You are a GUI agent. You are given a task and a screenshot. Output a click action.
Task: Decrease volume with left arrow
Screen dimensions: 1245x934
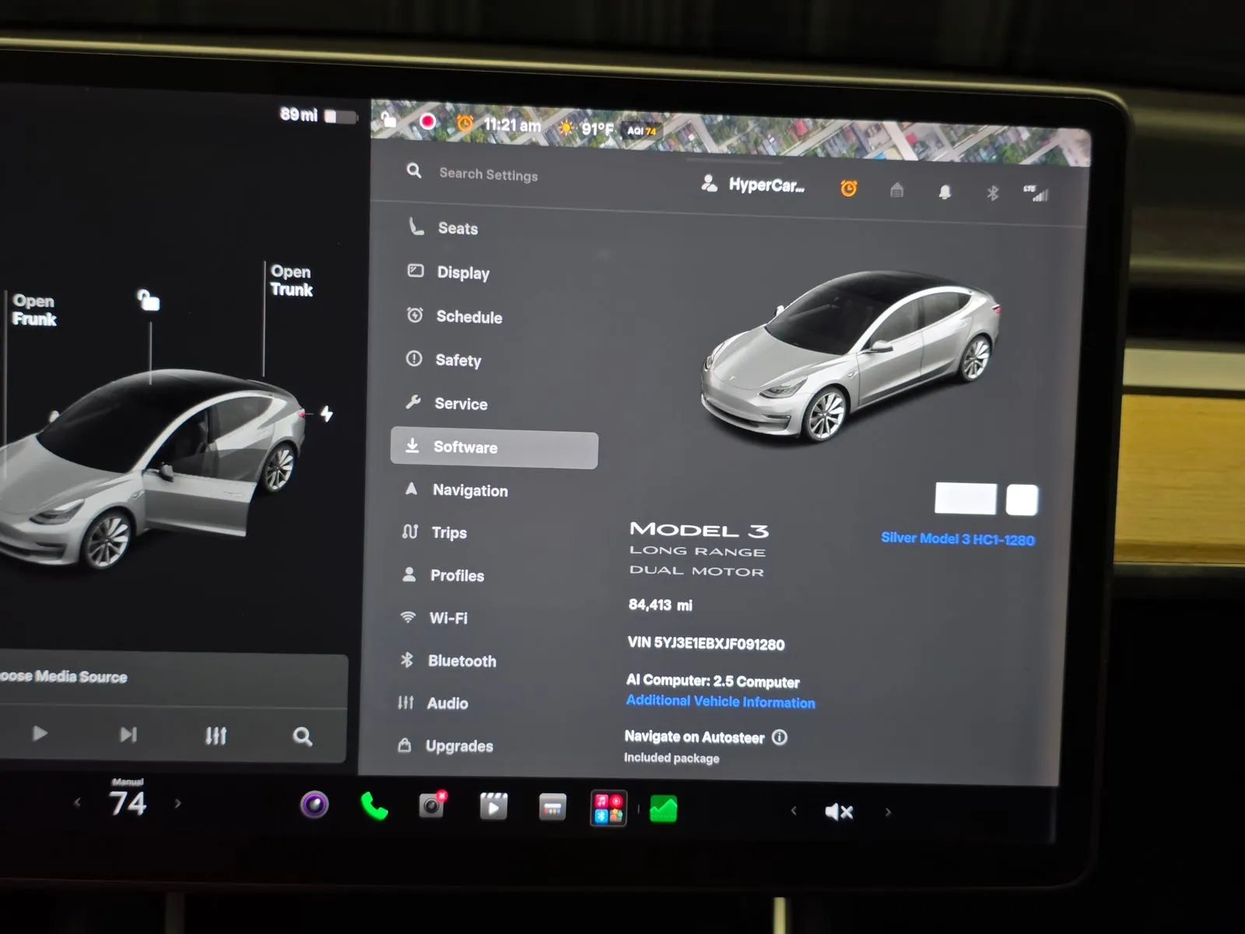(794, 811)
